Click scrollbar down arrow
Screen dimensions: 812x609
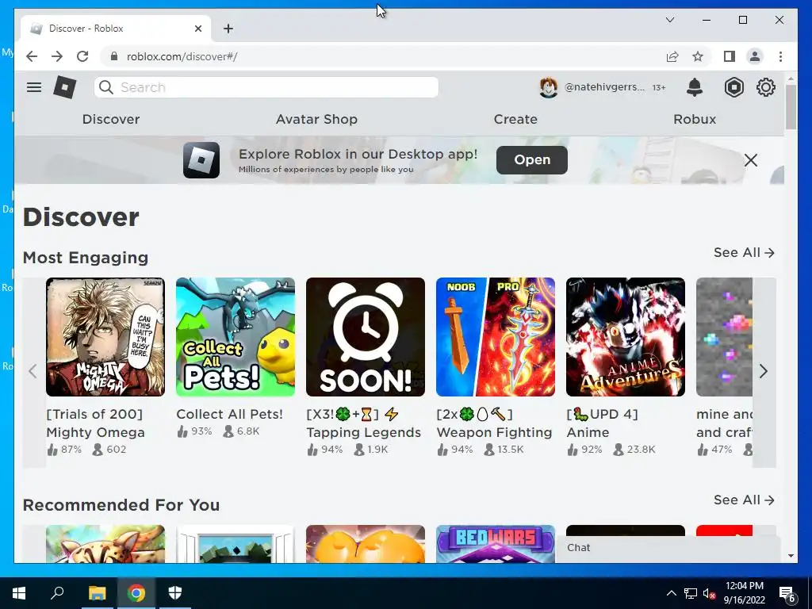pos(791,556)
